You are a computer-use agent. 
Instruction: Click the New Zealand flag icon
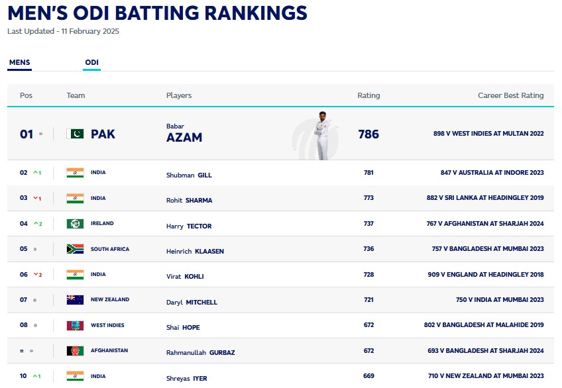click(75, 300)
